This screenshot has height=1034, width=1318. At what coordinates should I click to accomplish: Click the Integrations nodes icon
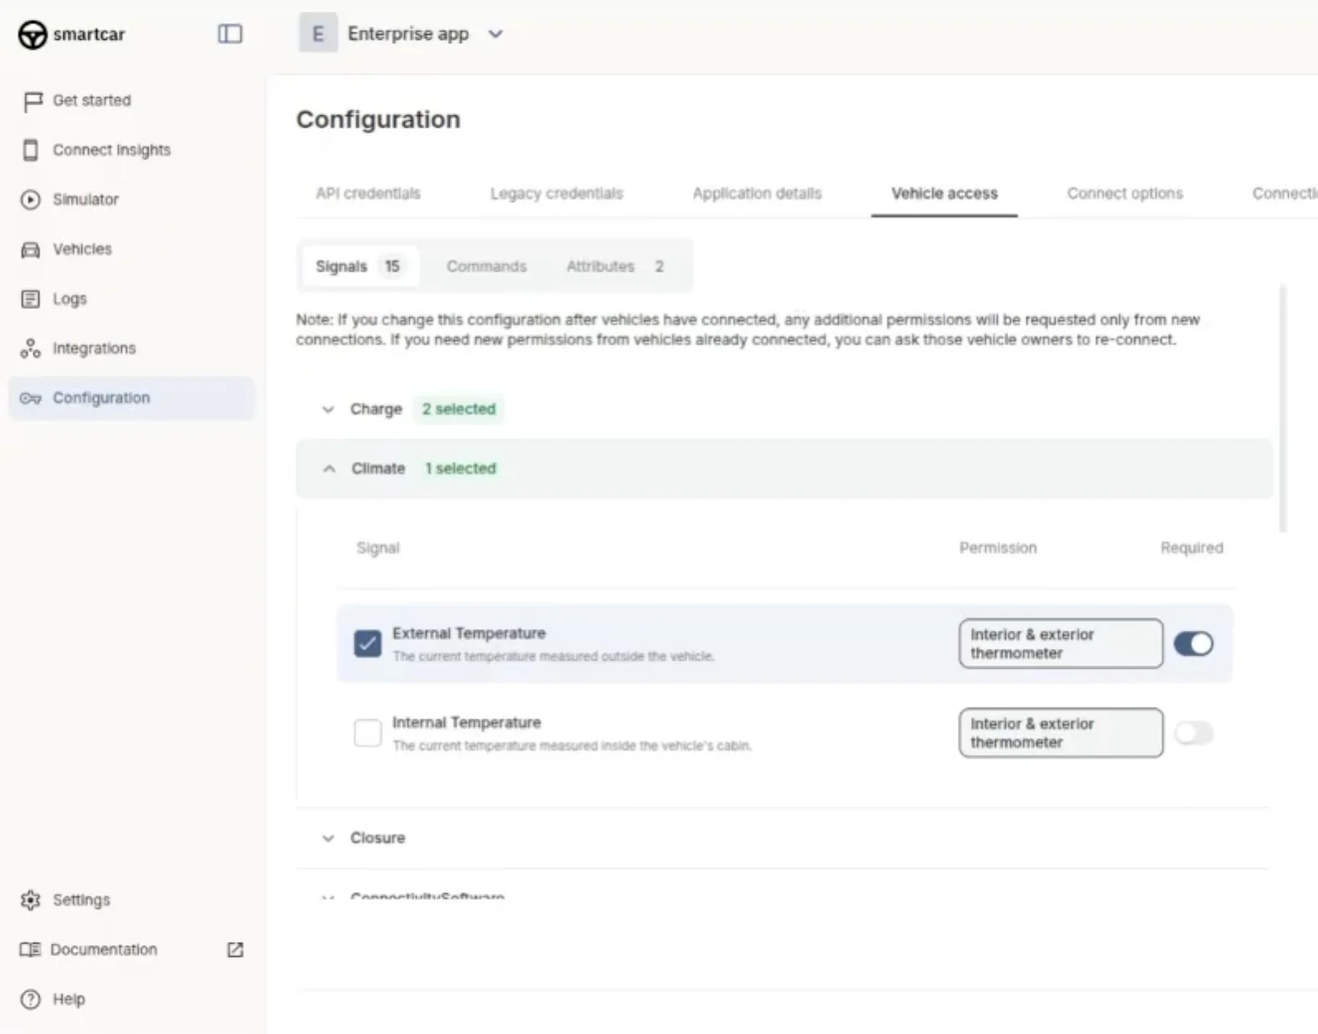(x=31, y=349)
